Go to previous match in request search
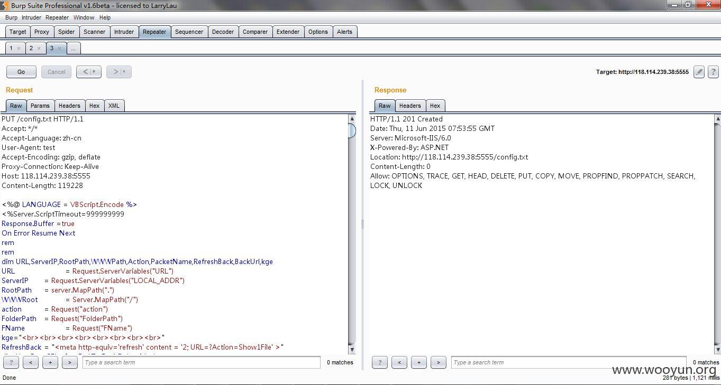Screen dimensions: 721x385 point(31,362)
